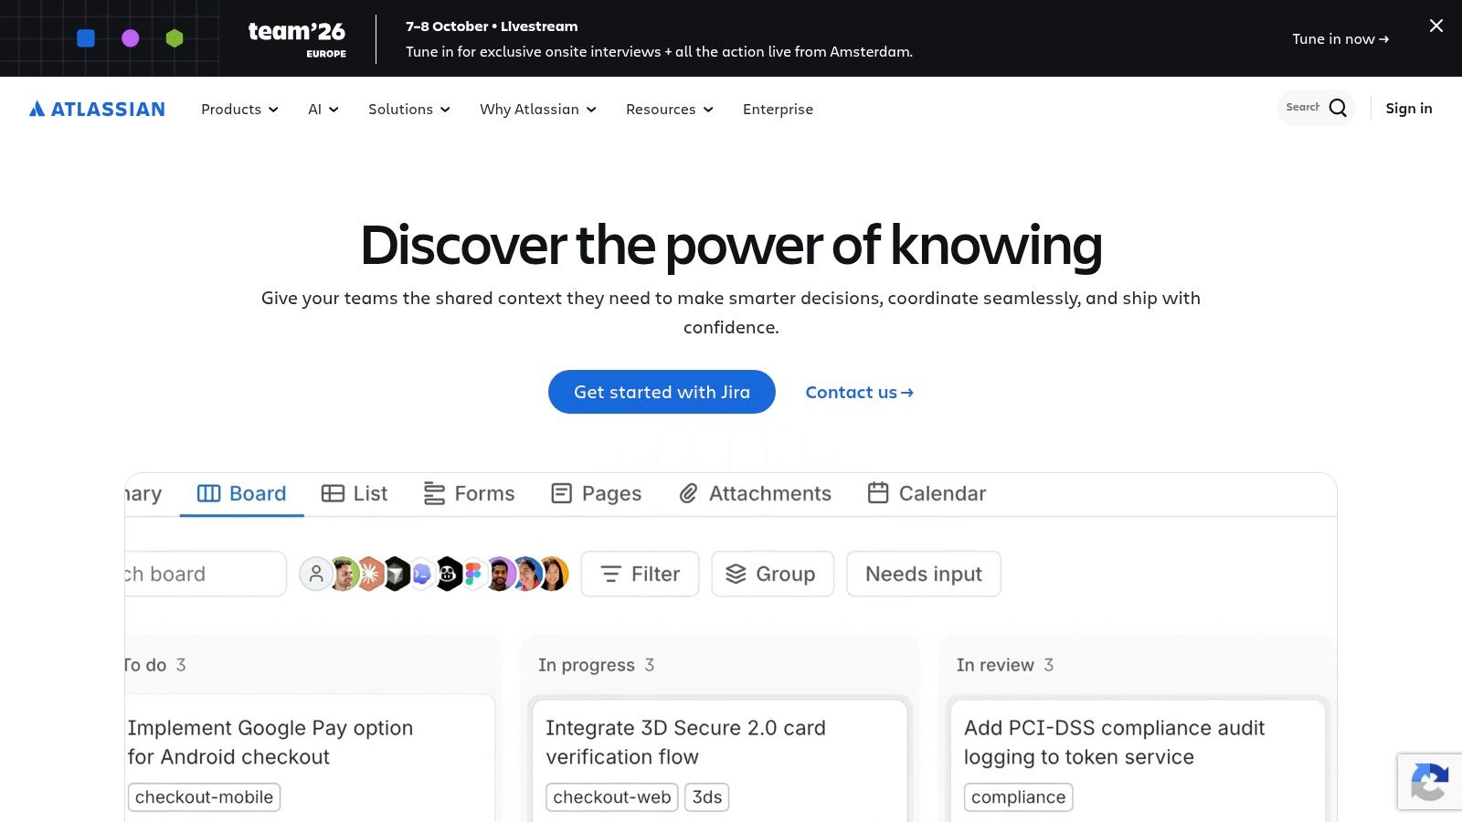Click the Get started with Jira button
The image size is (1462, 822).
click(662, 392)
